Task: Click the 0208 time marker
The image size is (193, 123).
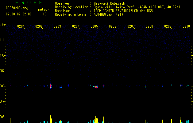Action: (x=149, y=26)
